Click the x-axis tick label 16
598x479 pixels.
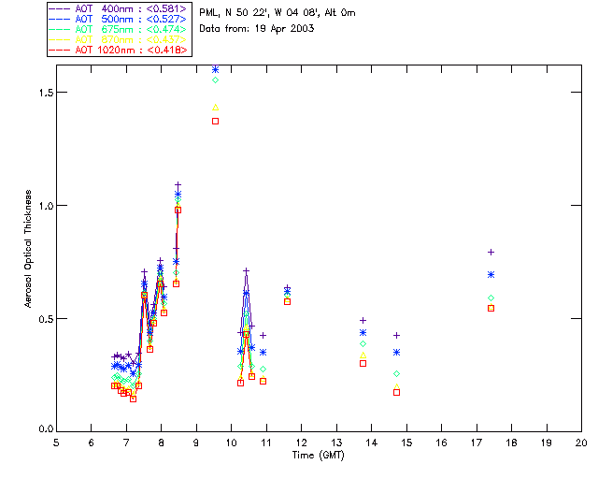click(441, 443)
